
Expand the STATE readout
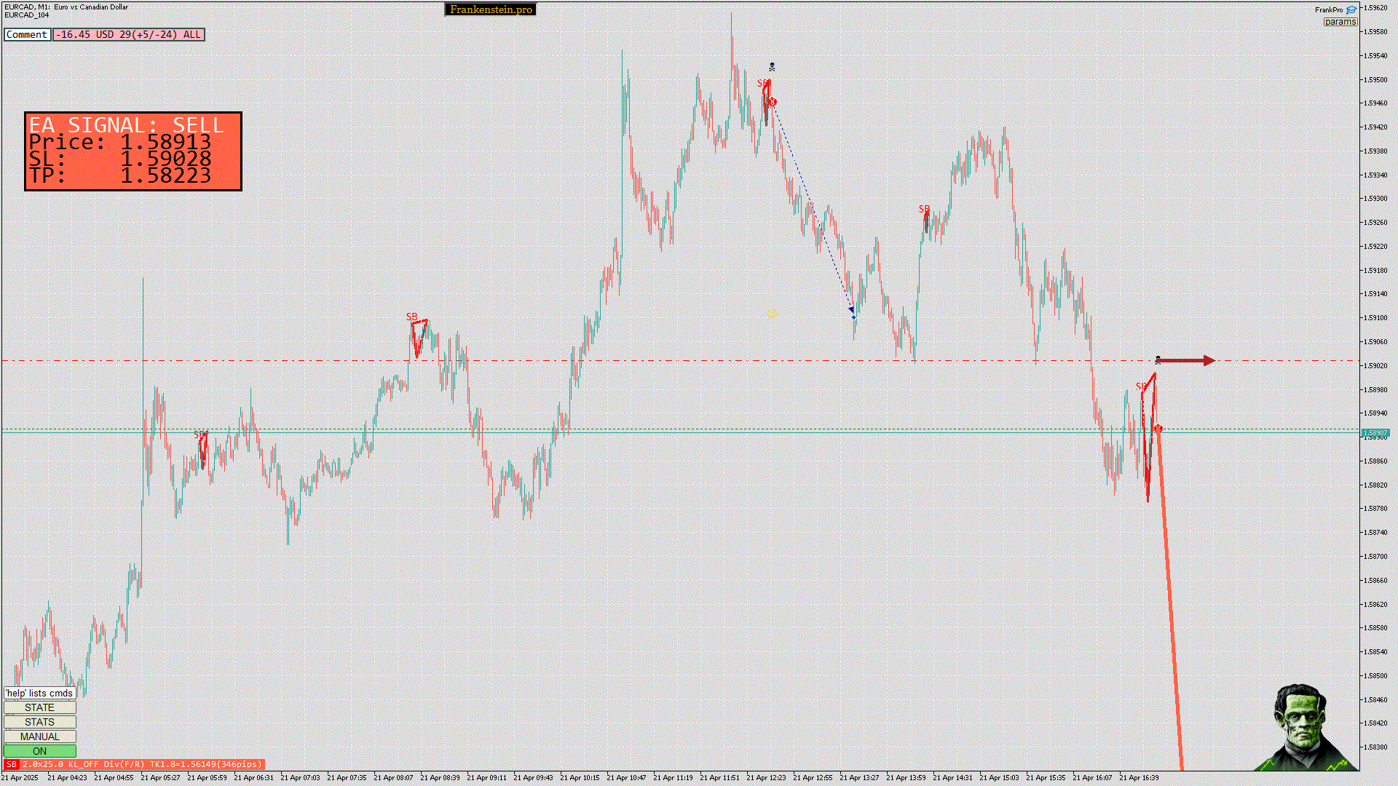[x=39, y=707]
